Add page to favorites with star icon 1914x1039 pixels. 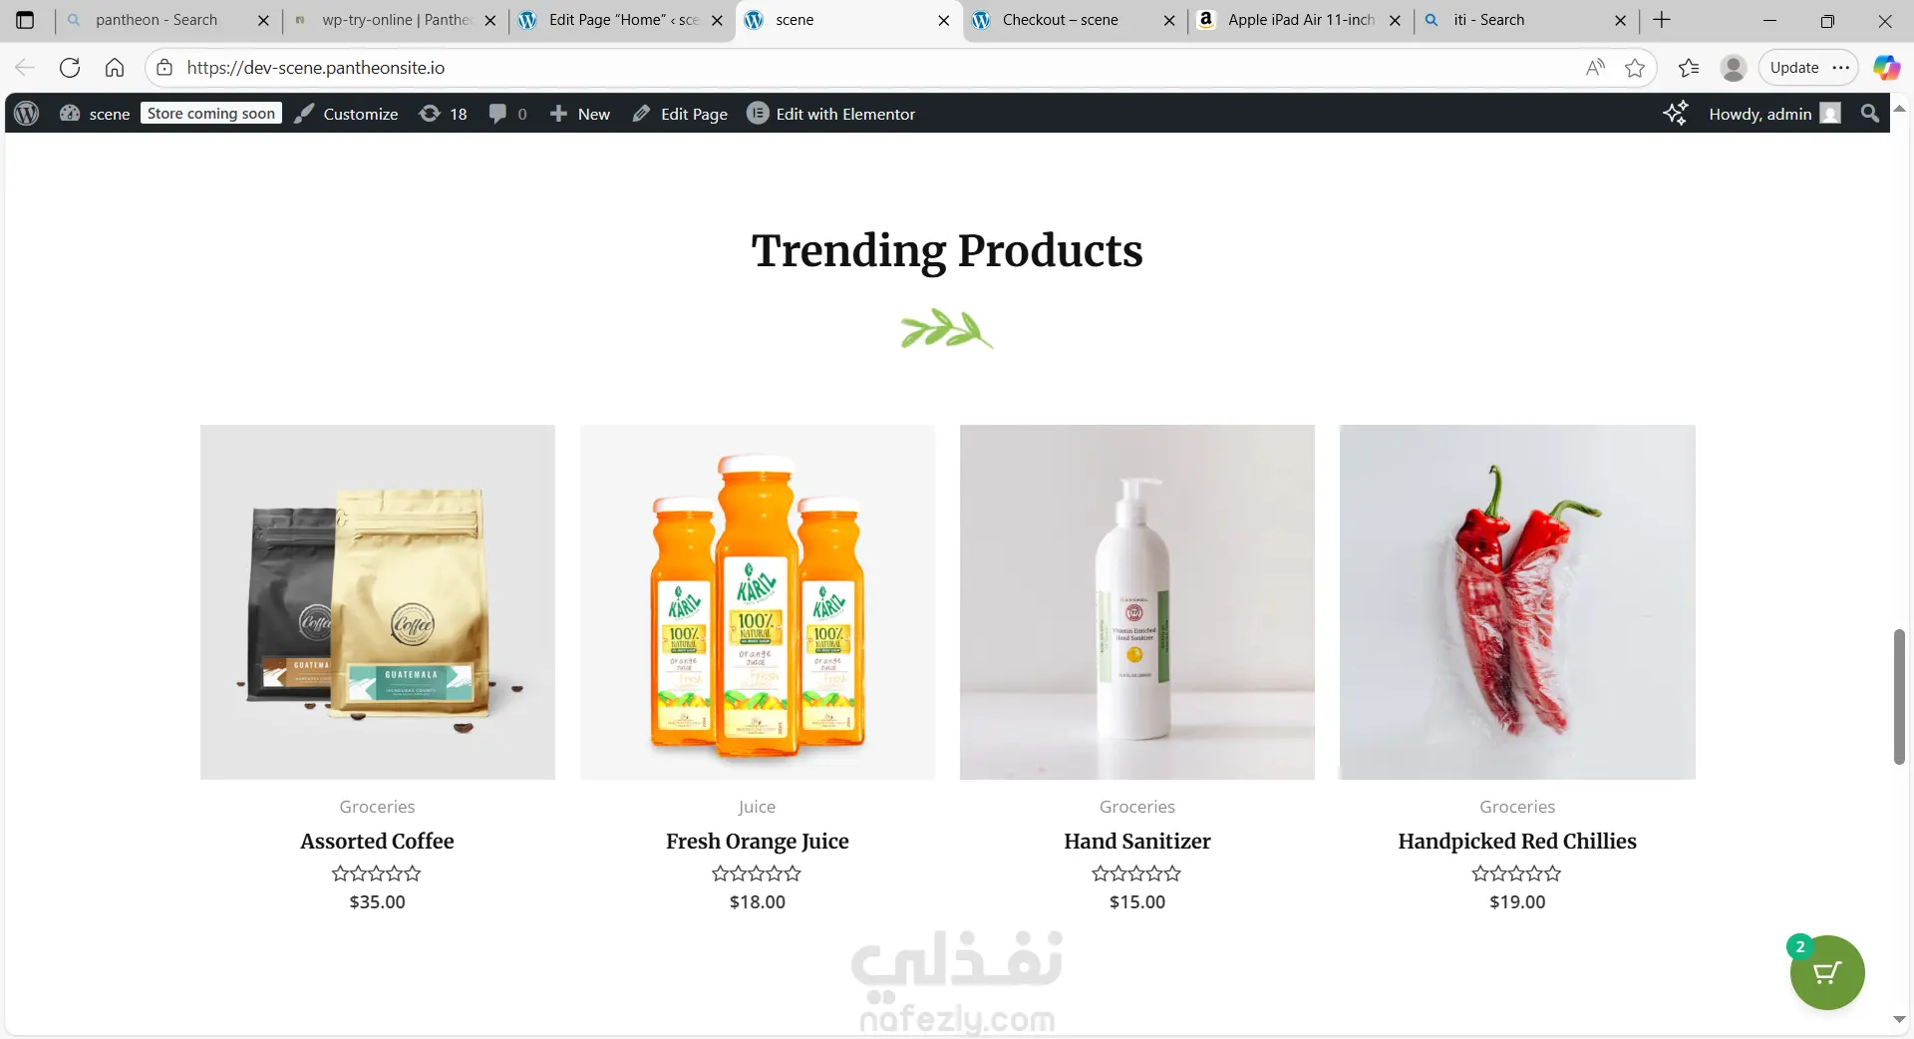click(1635, 68)
